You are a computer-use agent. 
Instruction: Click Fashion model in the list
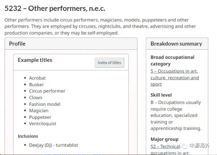(45, 104)
